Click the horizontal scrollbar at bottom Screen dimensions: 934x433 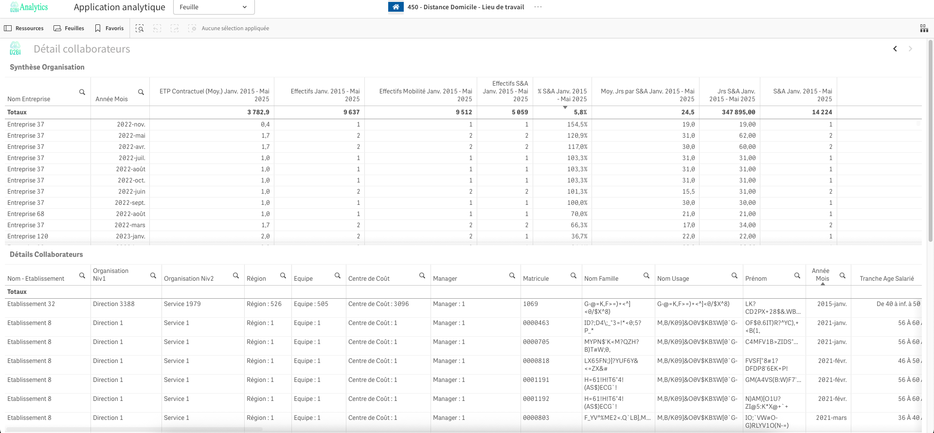coord(134,429)
